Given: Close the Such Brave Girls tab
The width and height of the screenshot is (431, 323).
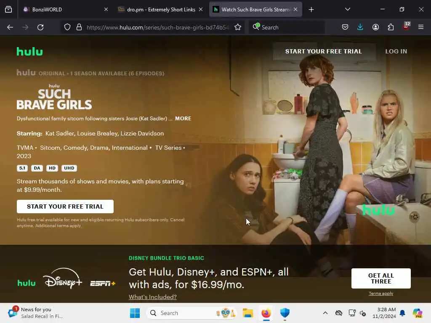Looking at the screenshot, I should coord(295,9).
